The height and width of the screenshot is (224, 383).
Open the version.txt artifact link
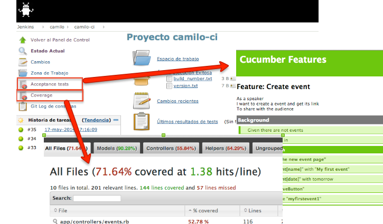point(186,85)
